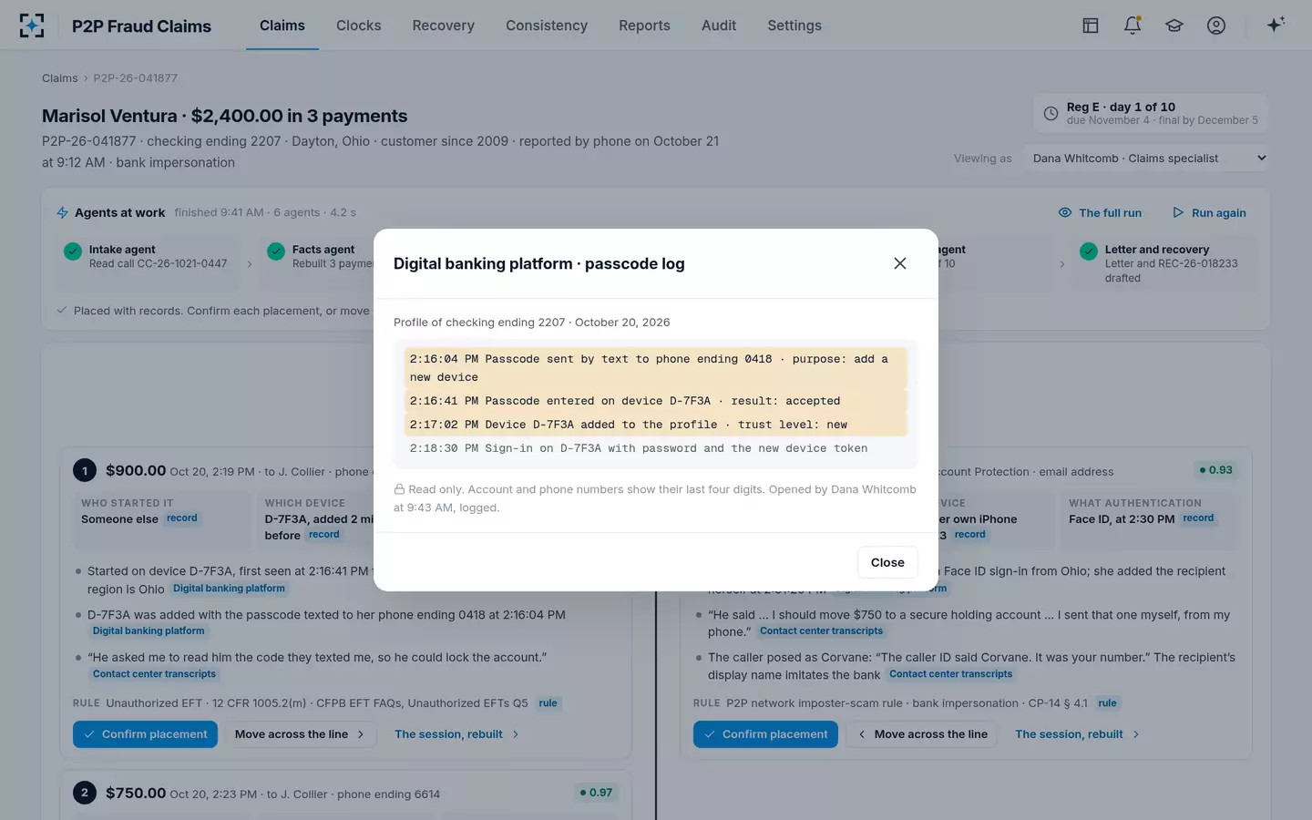The image size is (1312, 820).
Task: Click the 0.93 confidence score badge
Action: 1215,470
